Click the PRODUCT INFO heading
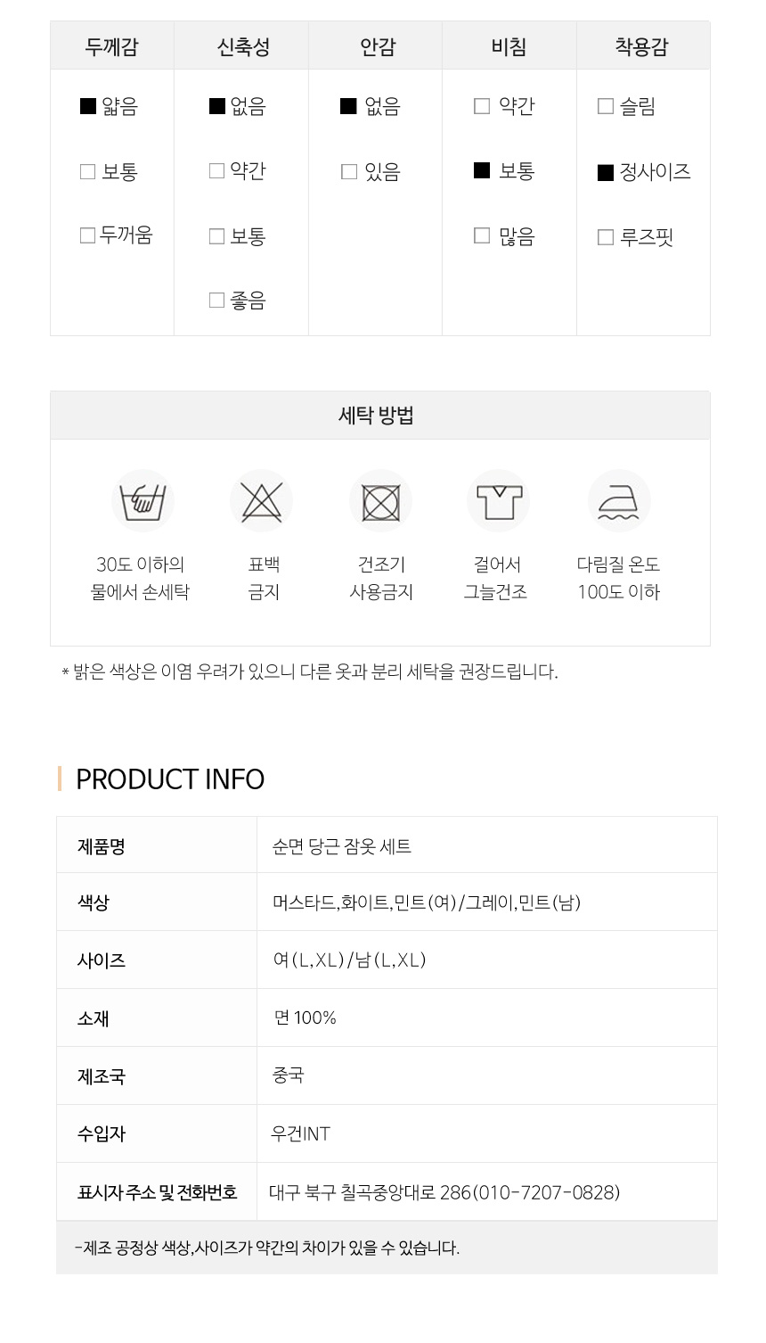This screenshot has height=1343, width=766. tap(170, 779)
